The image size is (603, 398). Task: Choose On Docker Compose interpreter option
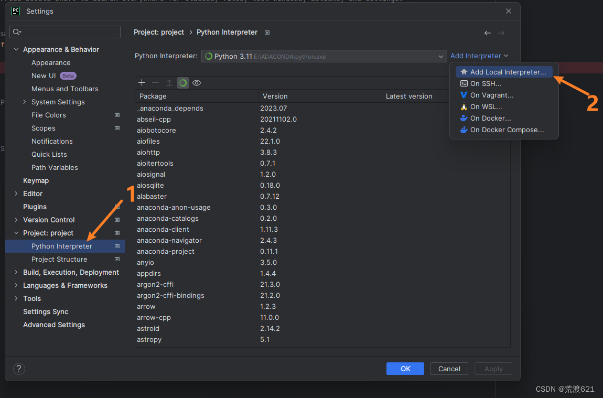504,130
